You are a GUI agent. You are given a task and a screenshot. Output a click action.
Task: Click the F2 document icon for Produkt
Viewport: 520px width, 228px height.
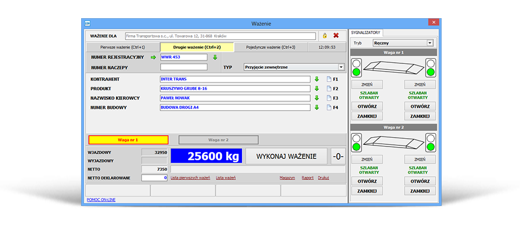point(328,89)
